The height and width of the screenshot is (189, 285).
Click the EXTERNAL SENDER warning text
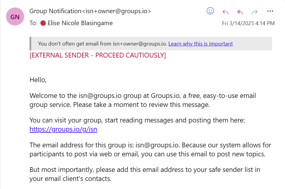pos(98,55)
